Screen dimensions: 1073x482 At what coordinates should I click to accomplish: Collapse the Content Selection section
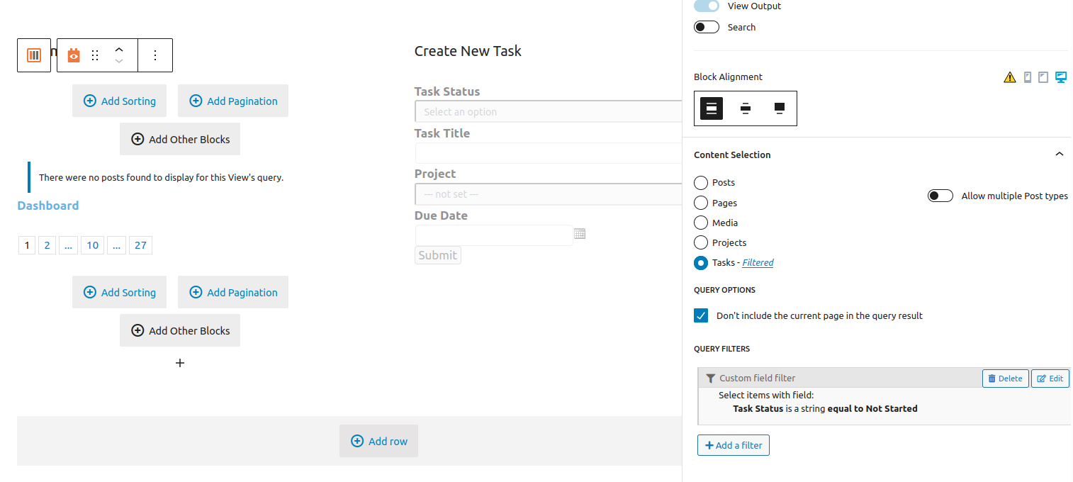1059,155
